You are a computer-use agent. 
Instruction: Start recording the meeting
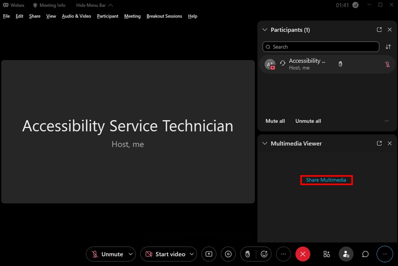(x=228, y=254)
